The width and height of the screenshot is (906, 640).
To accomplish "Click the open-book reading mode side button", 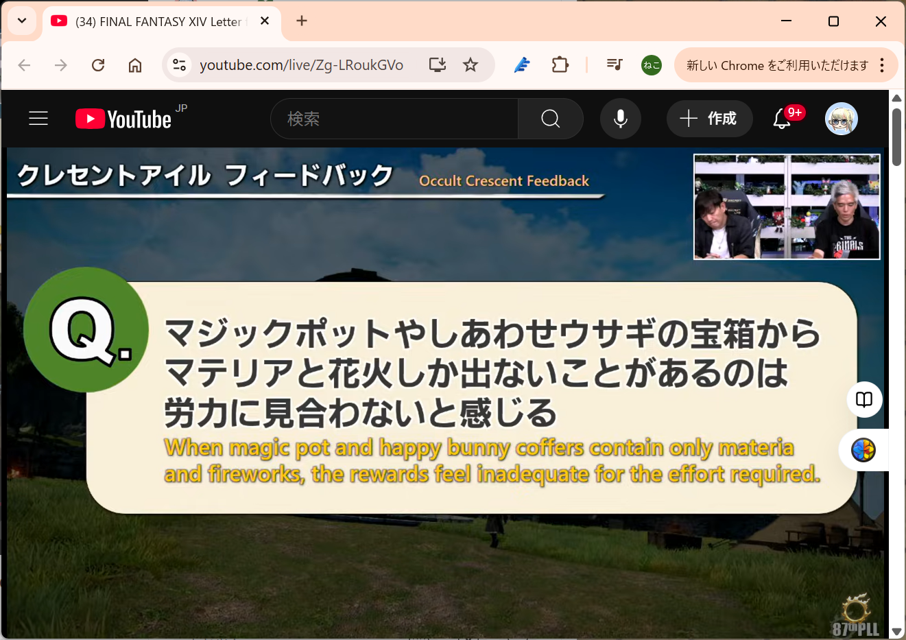I will tap(864, 399).
